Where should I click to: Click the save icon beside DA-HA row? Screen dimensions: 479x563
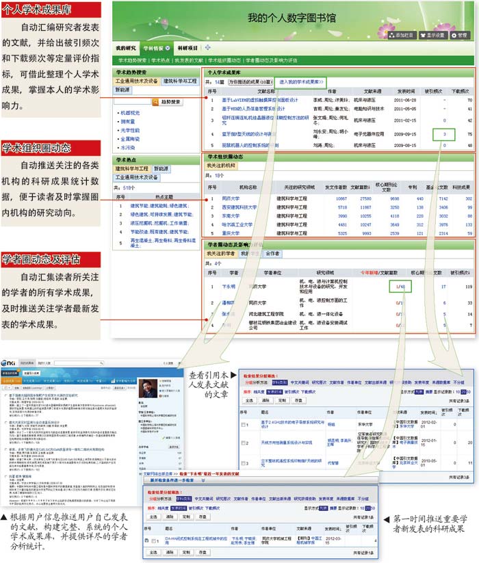(x=146, y=540)
